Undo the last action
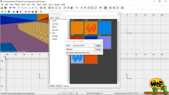 pos(10,8)
